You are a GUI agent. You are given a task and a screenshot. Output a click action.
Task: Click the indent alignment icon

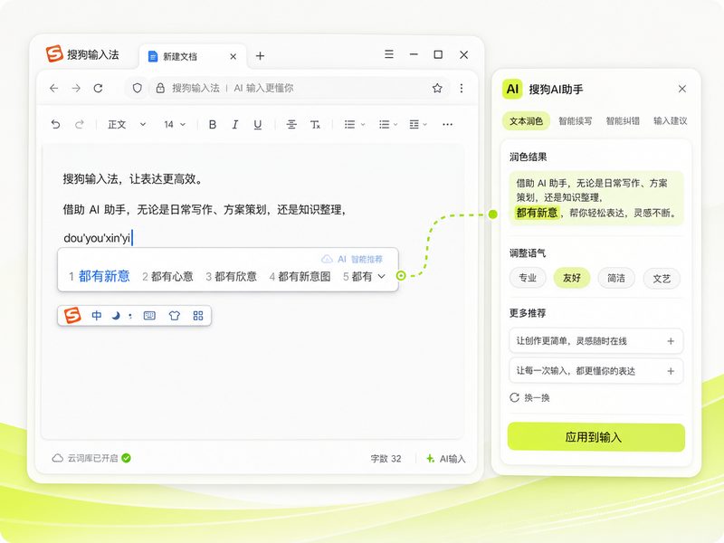(414, 124)
